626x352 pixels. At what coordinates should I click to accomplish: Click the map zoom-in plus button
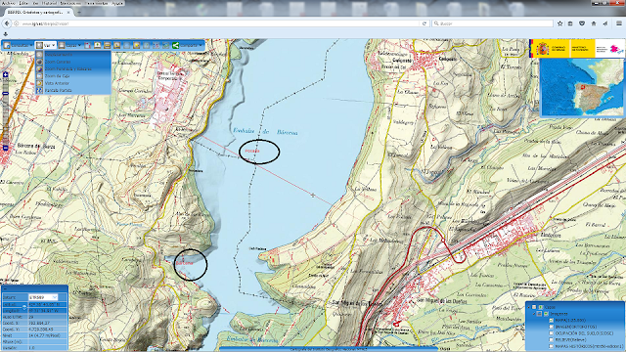pos(5,74)
